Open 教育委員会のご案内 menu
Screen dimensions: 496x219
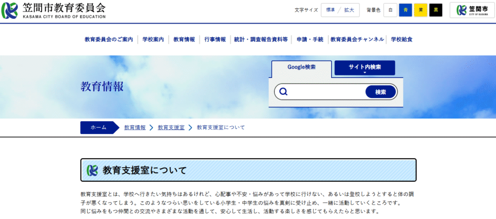pyautogui.click(x=108, y=40)
